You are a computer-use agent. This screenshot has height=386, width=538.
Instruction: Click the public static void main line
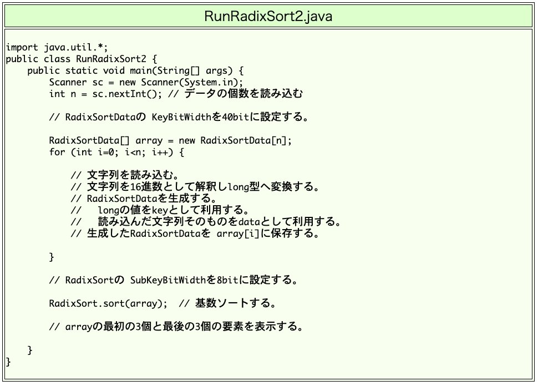[135, 70]
